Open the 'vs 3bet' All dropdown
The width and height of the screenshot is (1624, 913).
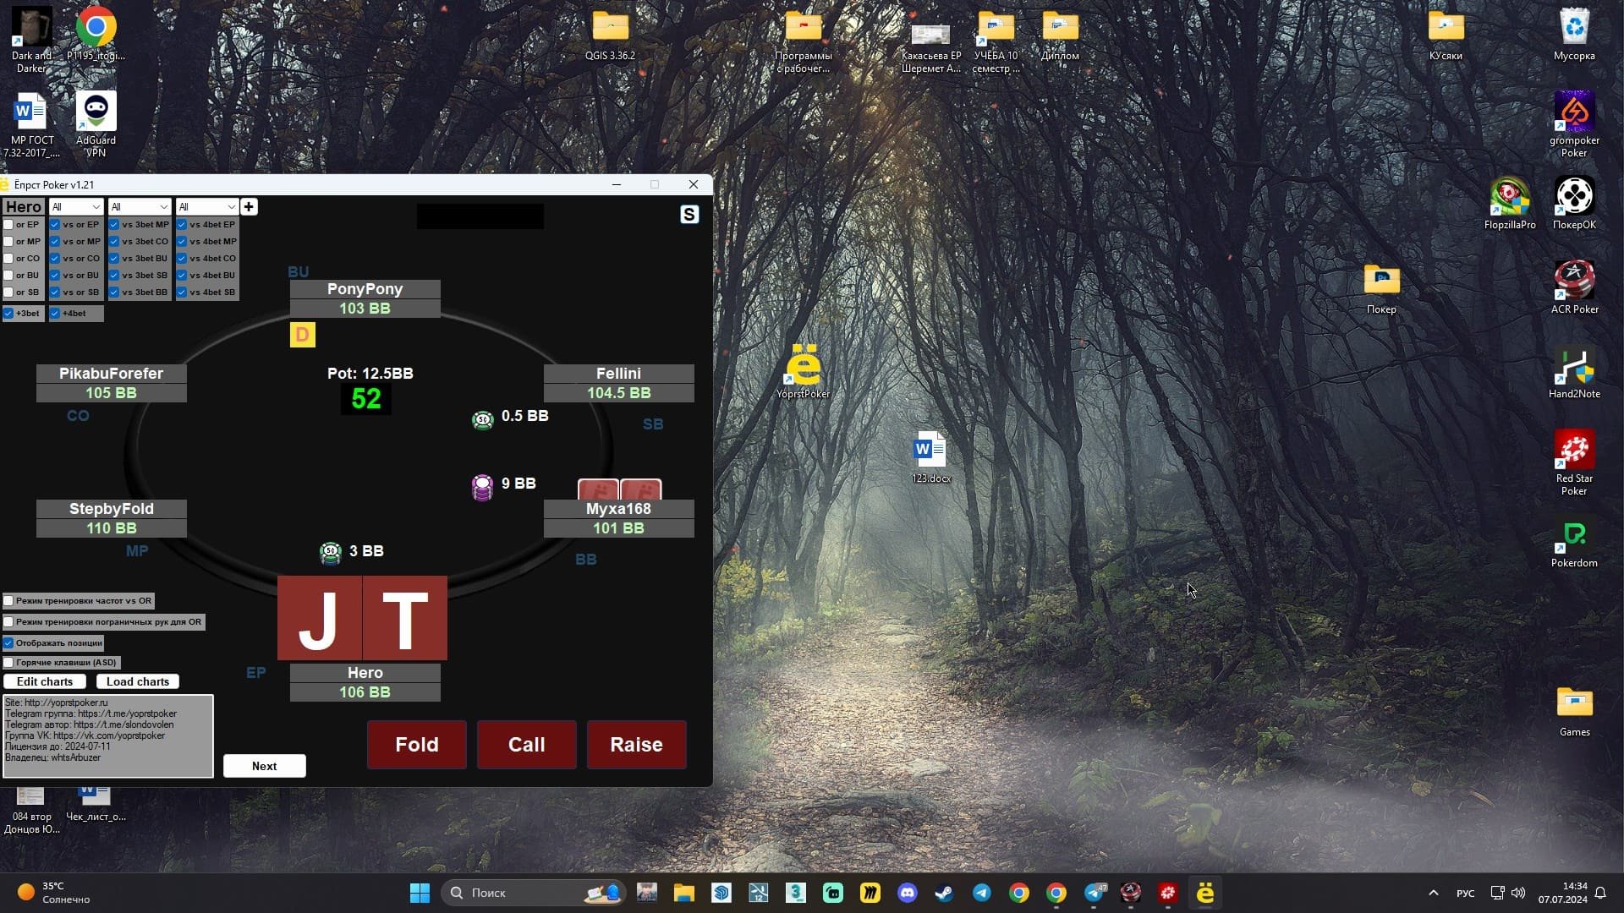tap(140, 207)
